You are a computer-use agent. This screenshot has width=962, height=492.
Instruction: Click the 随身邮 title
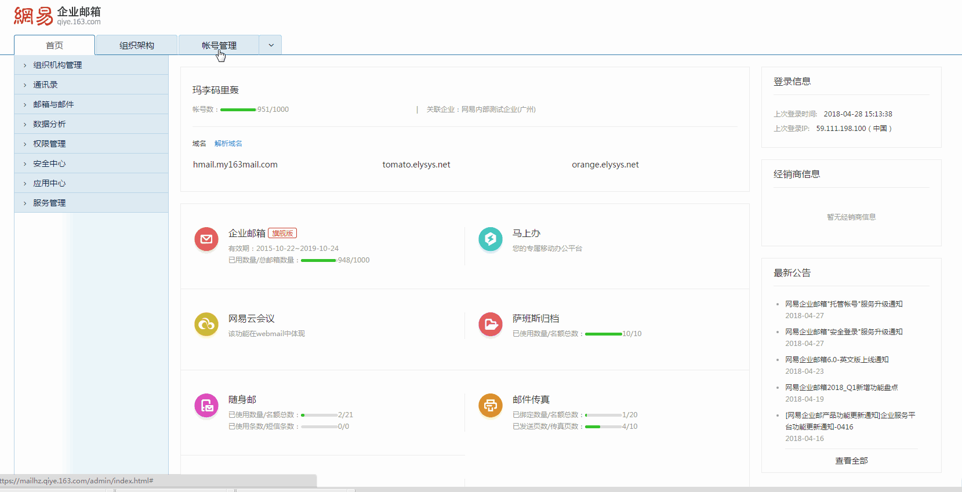click(x=242, y=400)
